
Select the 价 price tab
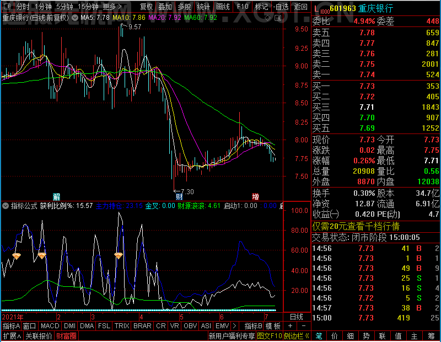[335, 336]
